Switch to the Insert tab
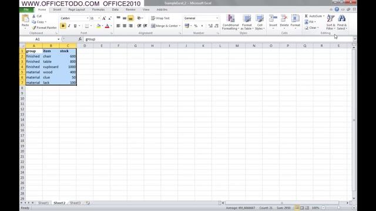 pos(57,9)
